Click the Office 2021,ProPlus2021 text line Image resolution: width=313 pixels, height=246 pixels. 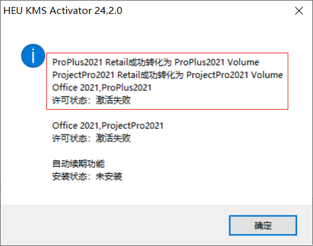click(102, 87)
